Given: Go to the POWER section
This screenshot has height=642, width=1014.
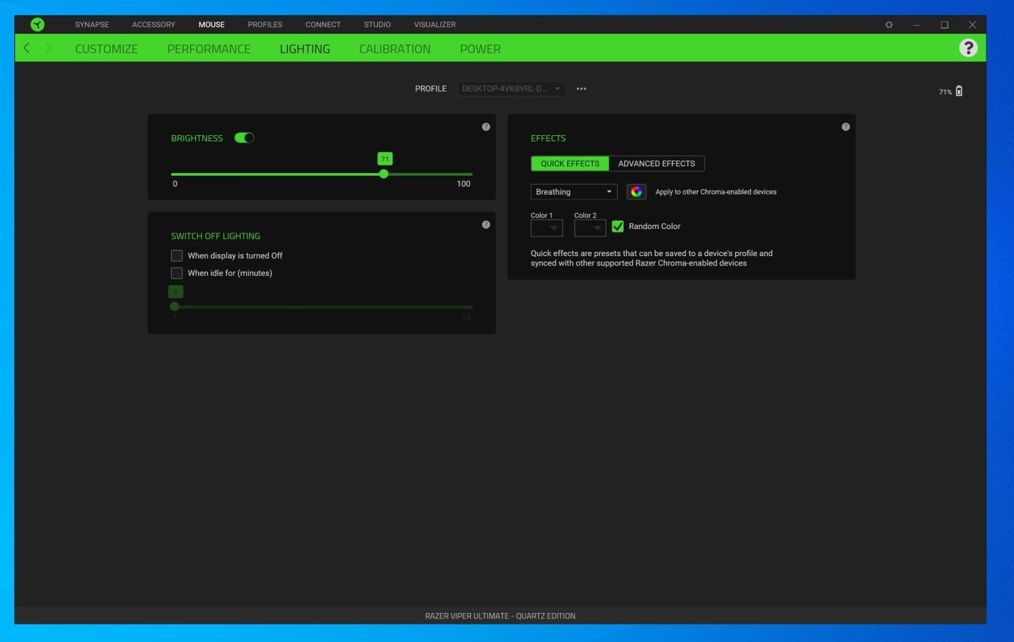Looking at the screenshot, I should pyautogui.click(x=480, y=49).
